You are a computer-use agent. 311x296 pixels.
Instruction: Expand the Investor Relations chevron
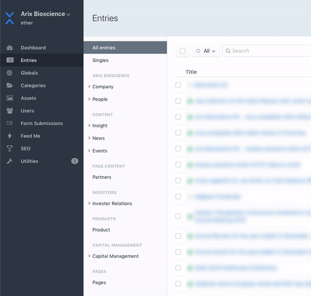pos(89,203)
